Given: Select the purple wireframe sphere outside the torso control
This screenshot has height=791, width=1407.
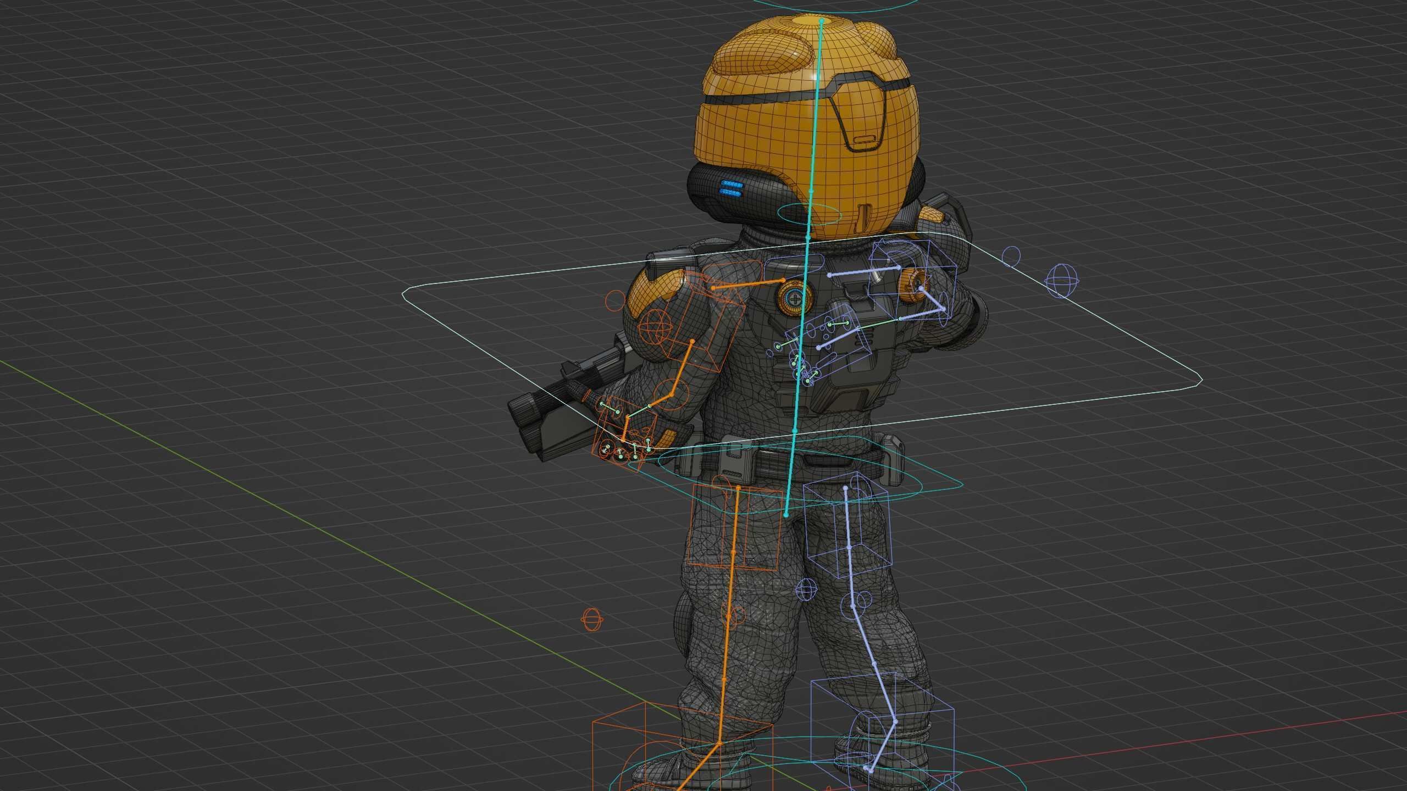Looking at the screenshot, I should (x=1062, y=281).
